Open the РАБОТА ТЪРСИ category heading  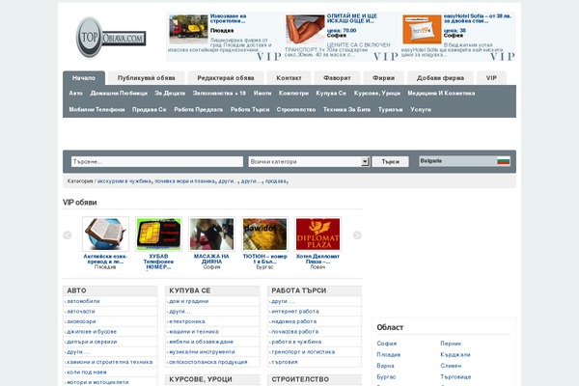(299, 290)
